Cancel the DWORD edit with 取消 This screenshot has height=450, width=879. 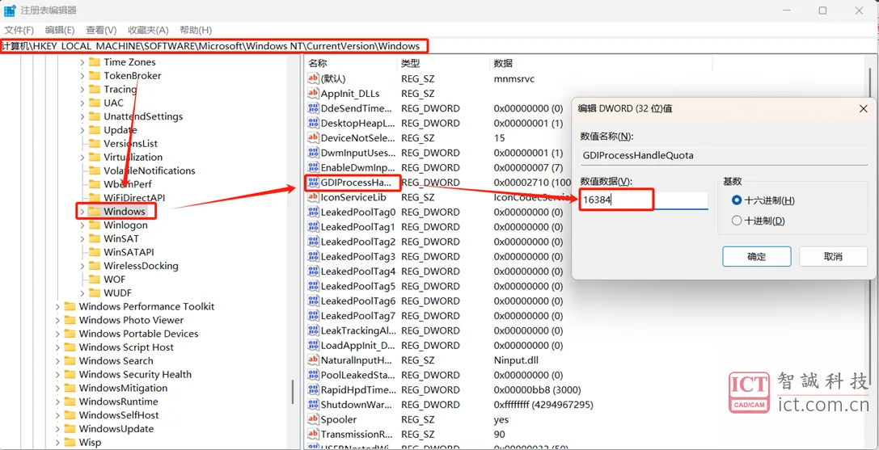point(834,257)
